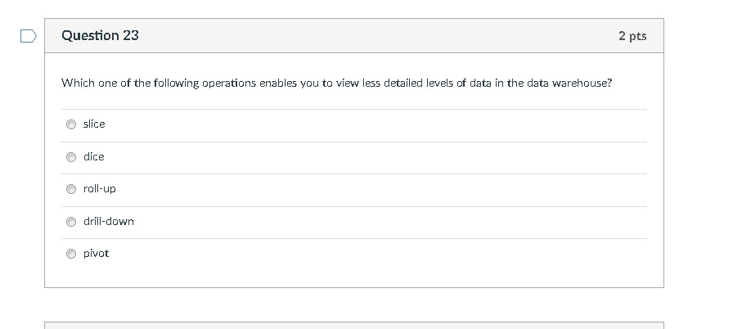Click the "pivot" answer label text
751x329 pixels.
pyautogui.click(x=96, y=253)
